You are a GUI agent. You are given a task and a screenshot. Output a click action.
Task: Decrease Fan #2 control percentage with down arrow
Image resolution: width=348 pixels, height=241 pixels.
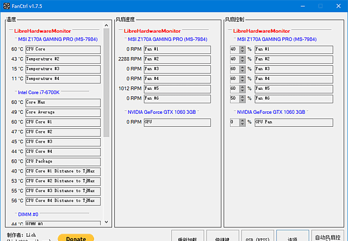tap(243, 61)
